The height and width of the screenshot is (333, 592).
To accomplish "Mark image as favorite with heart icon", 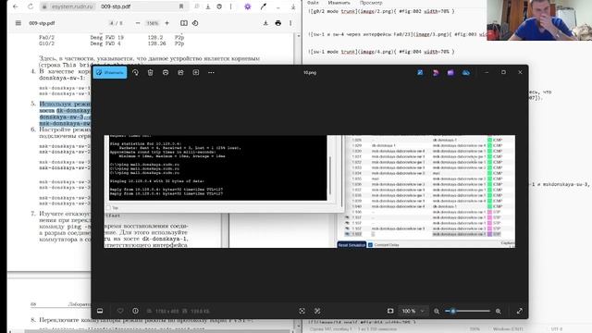I will tap(120, 311).
